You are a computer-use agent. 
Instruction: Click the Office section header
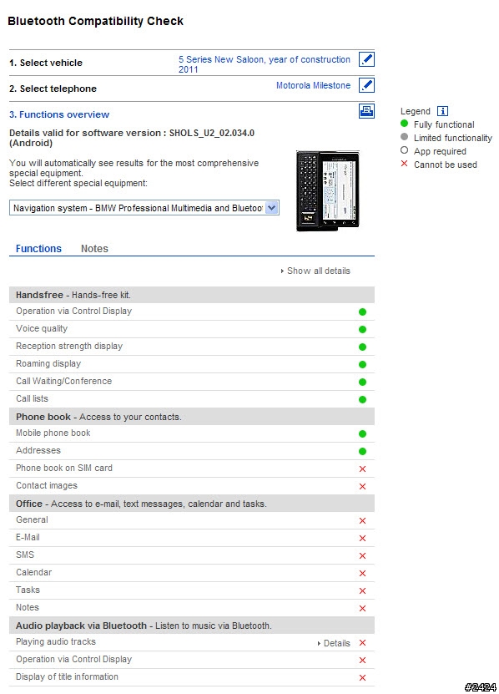(x=192, y=504)
